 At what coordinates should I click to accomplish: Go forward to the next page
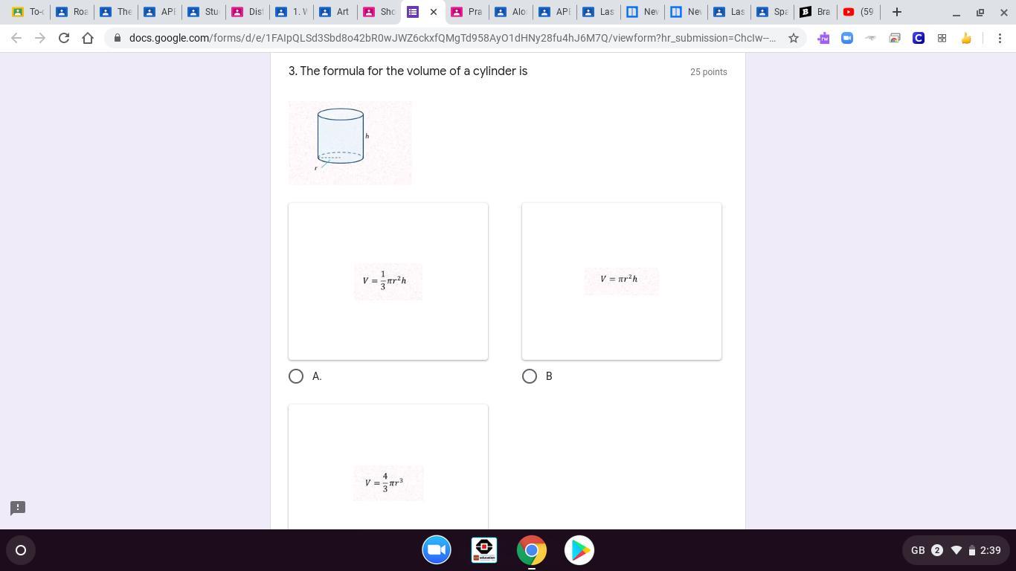(x=40, y=38)
